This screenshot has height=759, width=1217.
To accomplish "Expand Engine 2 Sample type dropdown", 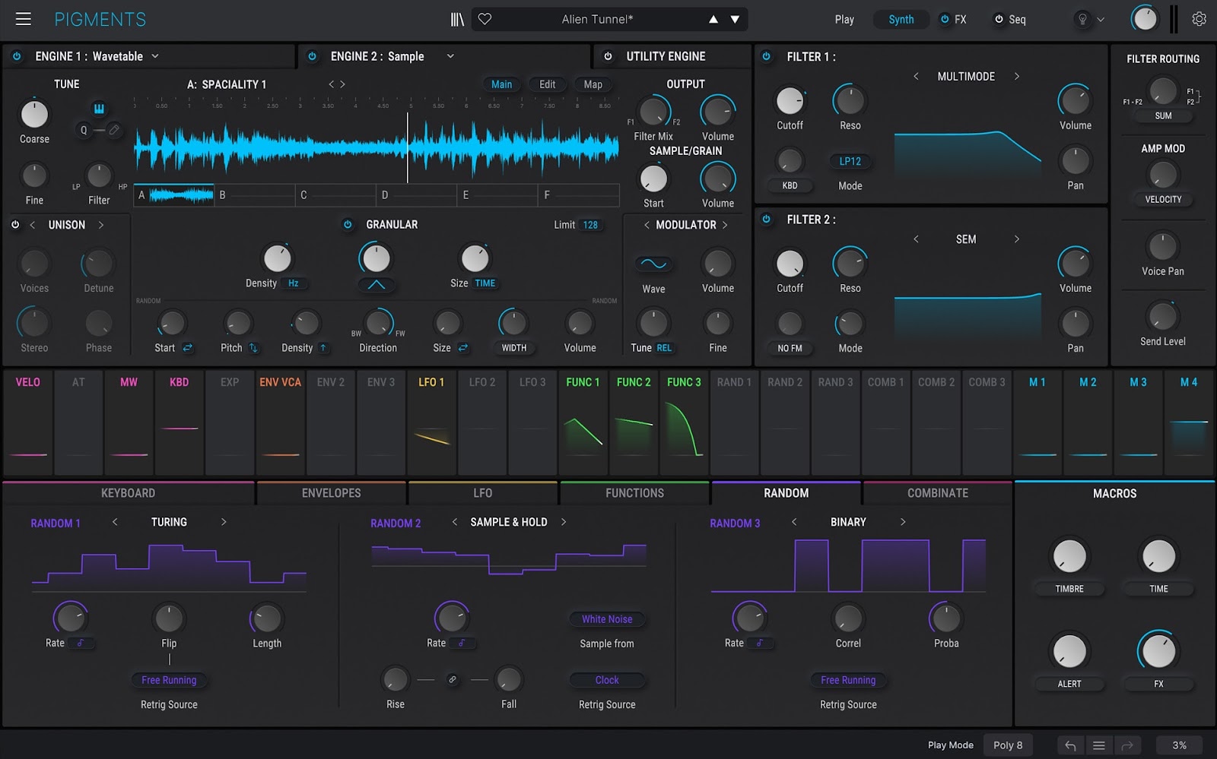I will coord(450,56).
